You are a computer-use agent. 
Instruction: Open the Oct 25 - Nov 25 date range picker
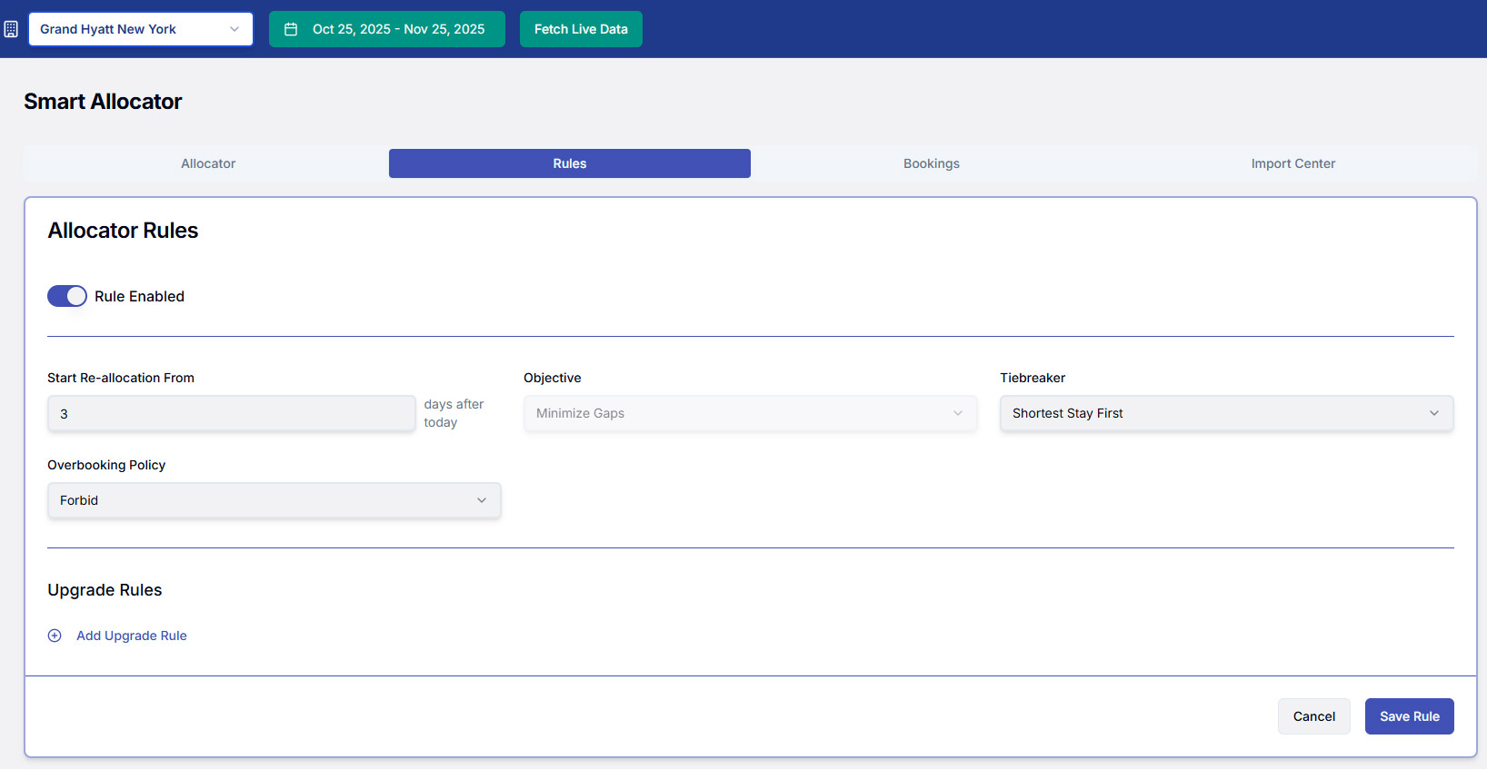click(x=387, y=29)
